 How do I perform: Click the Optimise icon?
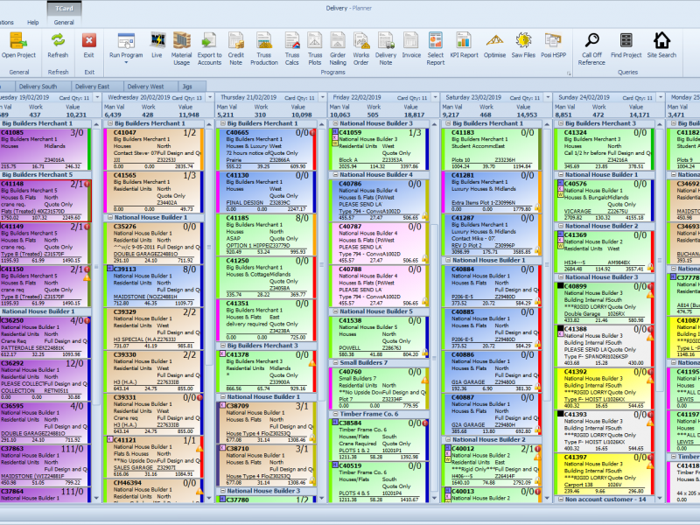pyautogui.click(x=494, y=40)
